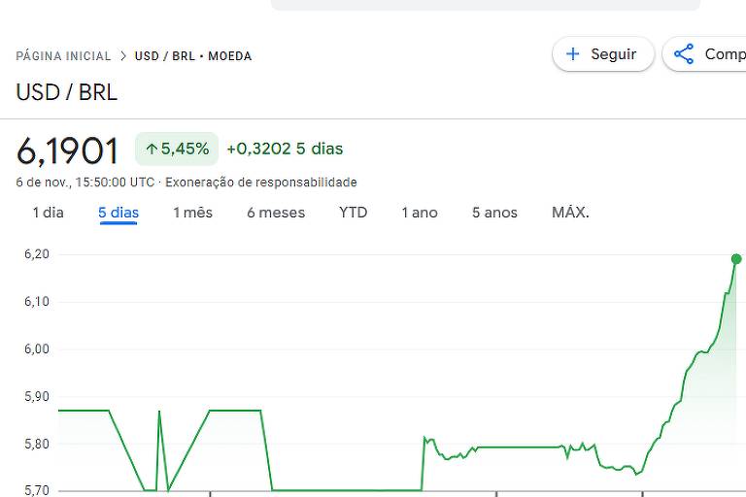Click the share icon next to Seguir

point(684,54)
